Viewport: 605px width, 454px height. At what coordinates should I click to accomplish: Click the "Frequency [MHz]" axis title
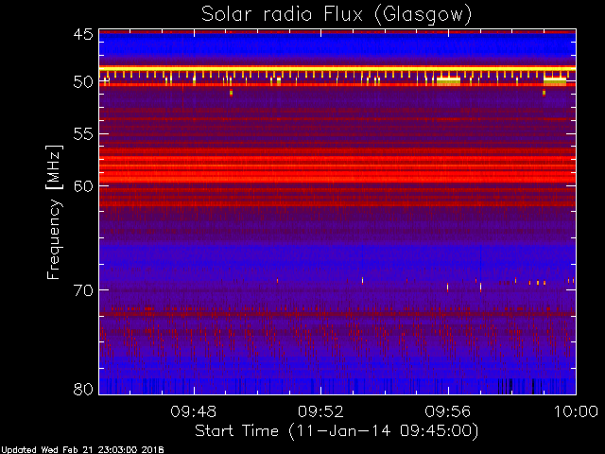(54, 212)
